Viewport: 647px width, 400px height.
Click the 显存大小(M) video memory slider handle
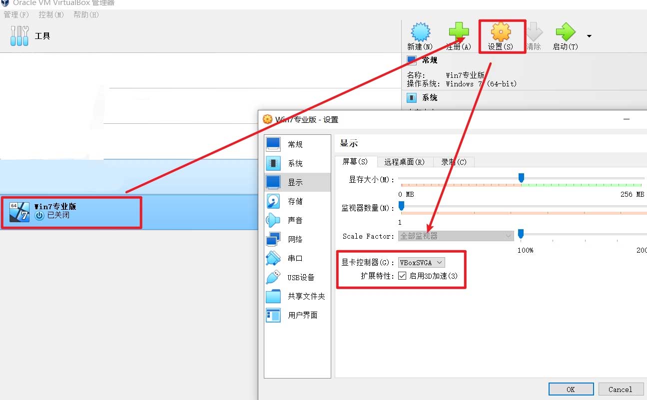(521, 178)
